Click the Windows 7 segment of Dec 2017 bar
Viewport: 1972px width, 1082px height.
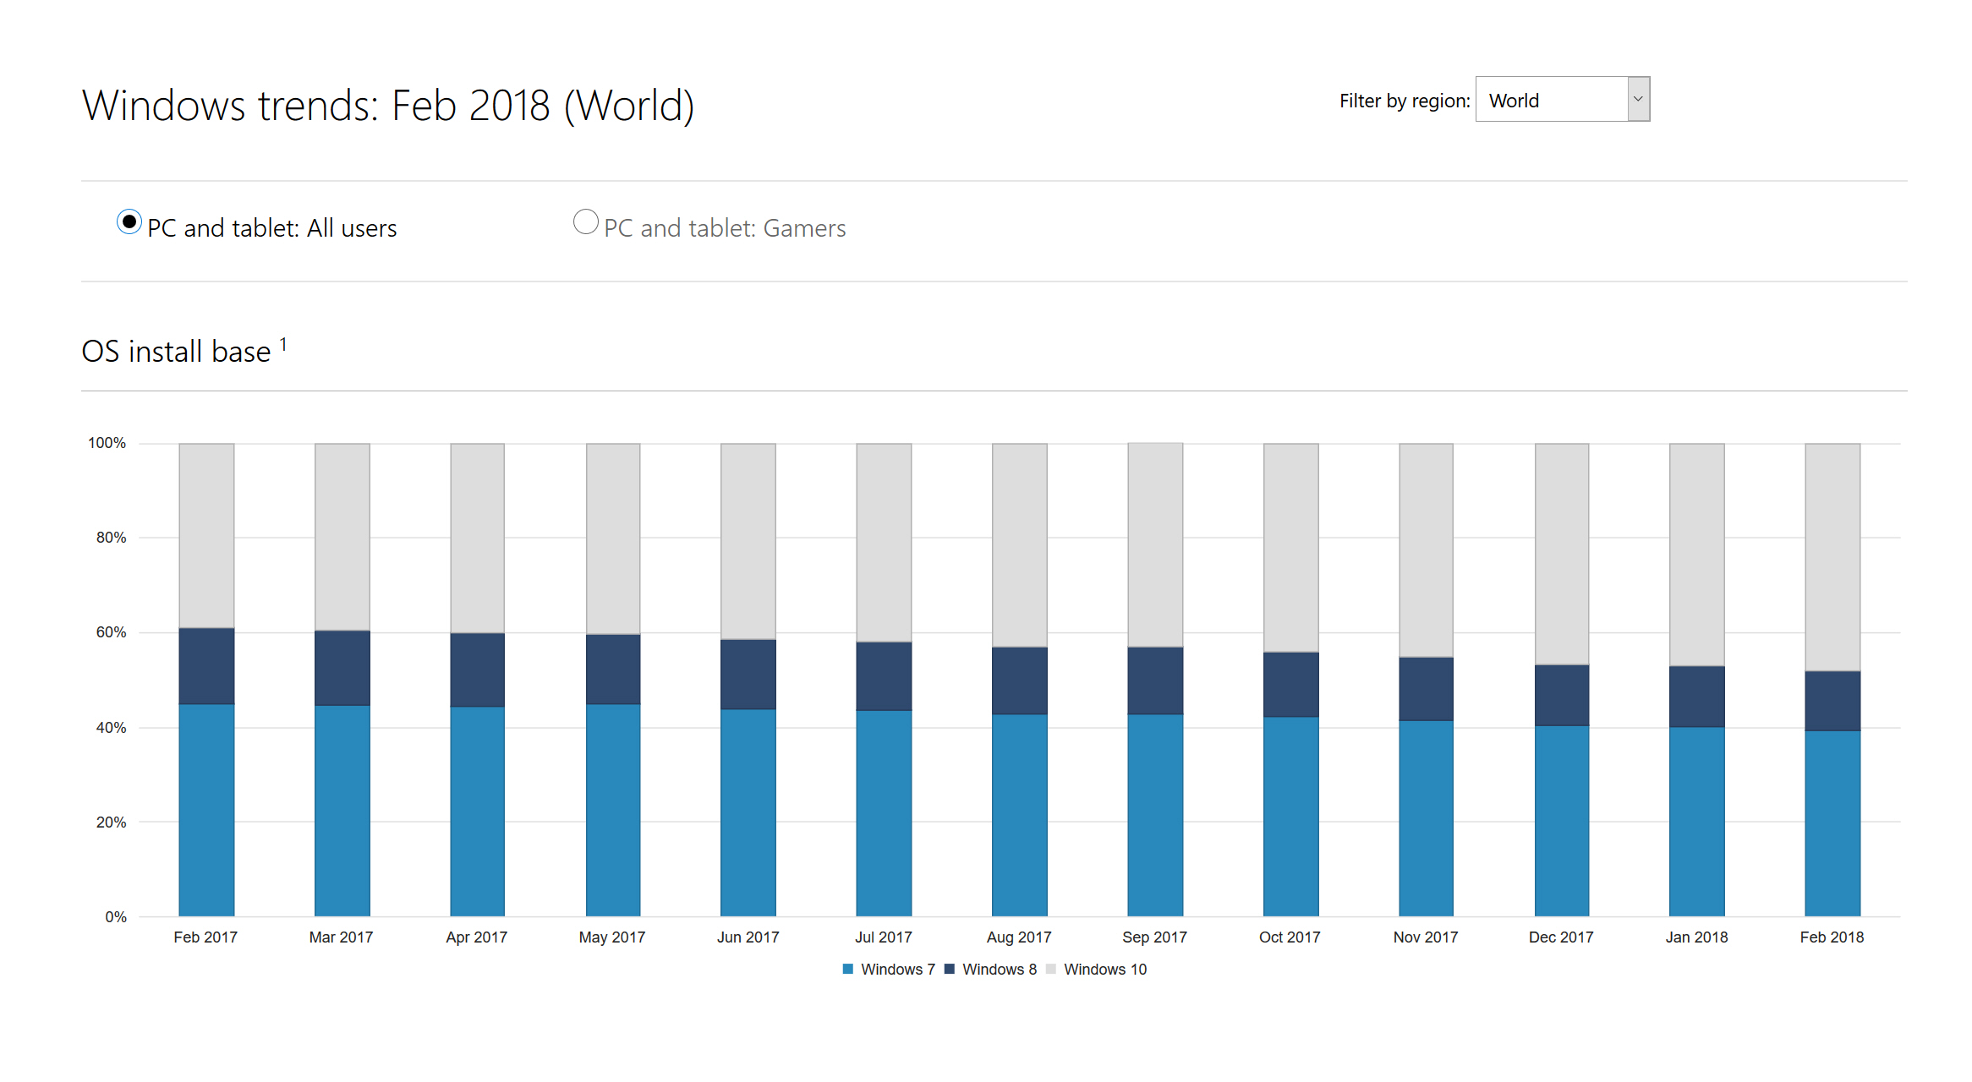1562,821
